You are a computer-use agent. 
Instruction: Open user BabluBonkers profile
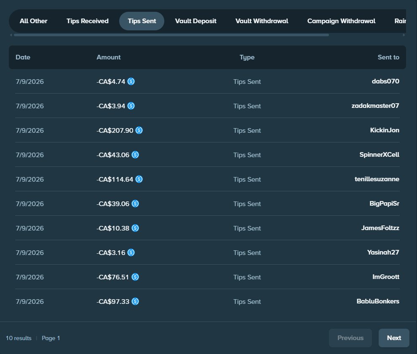(378, 301)
